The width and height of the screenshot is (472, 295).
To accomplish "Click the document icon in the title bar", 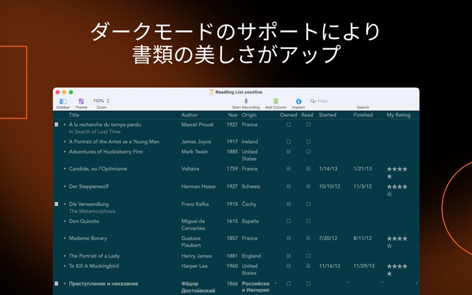I will tap(211, 92).
